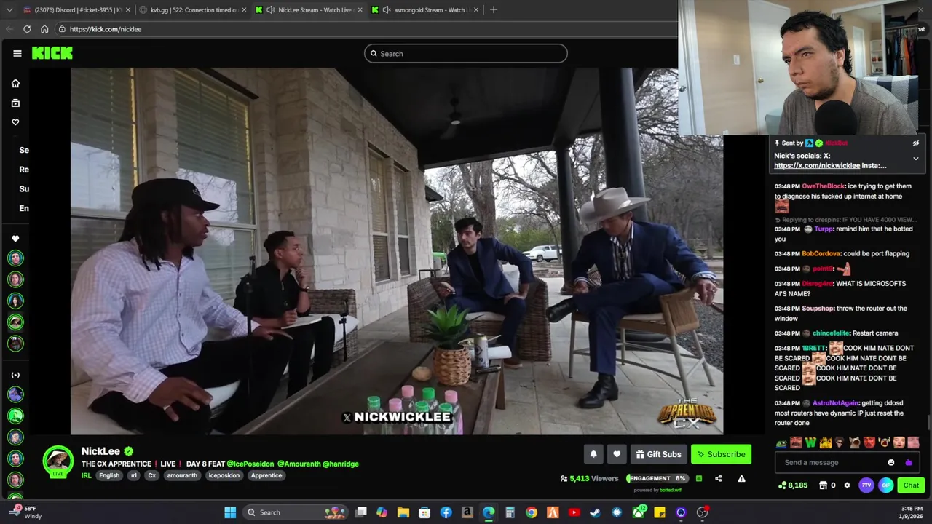Open chat settings gear
The height and width of the screenshot is (524, 932).
[847, 485]
